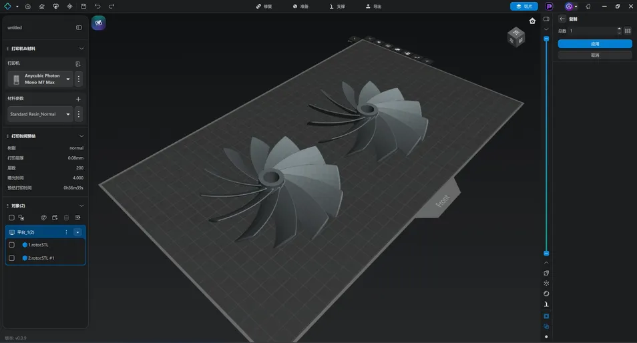This screenshot has width=637, height=343.
Task: Open the application logo menu arrow
Action: click(17, 7)
